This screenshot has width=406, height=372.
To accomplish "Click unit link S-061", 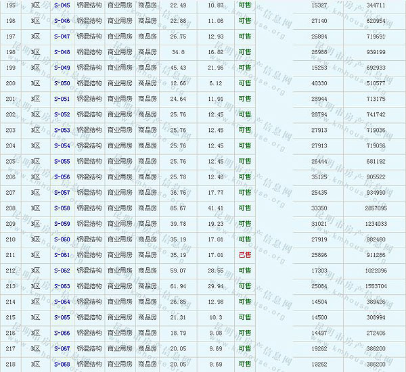I will tap(62, 255).
